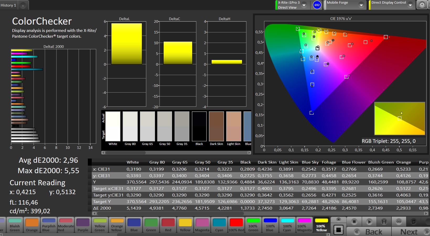Add a new history tab with plus
Screen dimensions: 430x236
23,5
